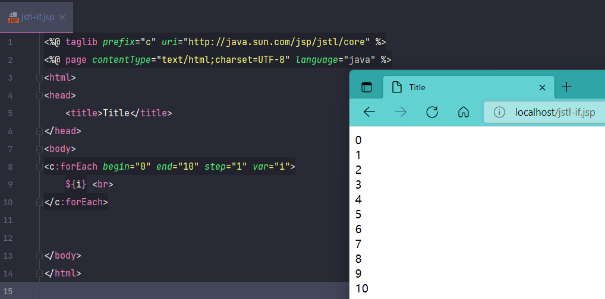This screenshot has width=605, height=299.
Task: Click the begin="0" attribute
Action: pos(127,167)
